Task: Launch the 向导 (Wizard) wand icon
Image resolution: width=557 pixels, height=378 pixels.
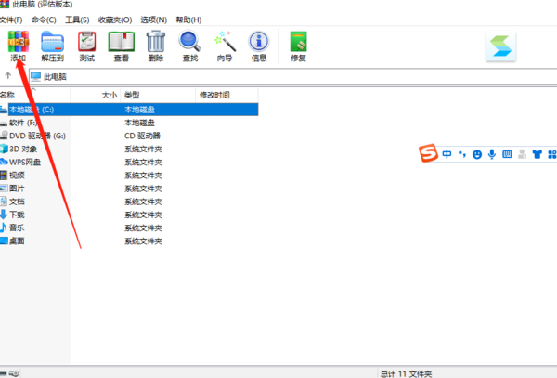Action: click(225, 43)
